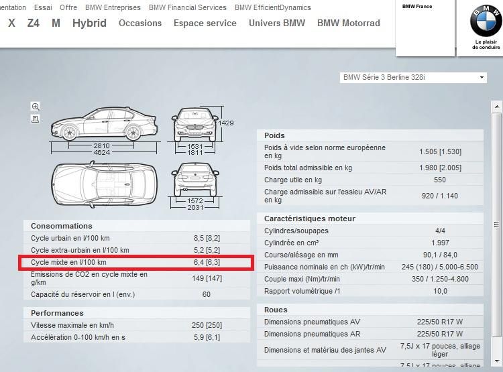Click the BMW roundel logo
This screenshot has height=372, width=503.
click(486, 21)
